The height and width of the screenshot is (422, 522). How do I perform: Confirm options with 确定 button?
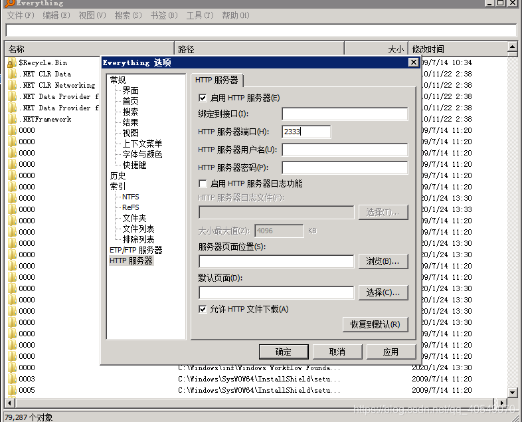284,352
